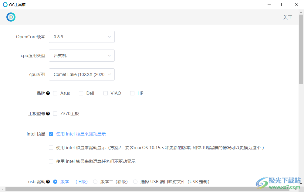
Task: Close the OC工具箱 window
Action: [297, 5]
